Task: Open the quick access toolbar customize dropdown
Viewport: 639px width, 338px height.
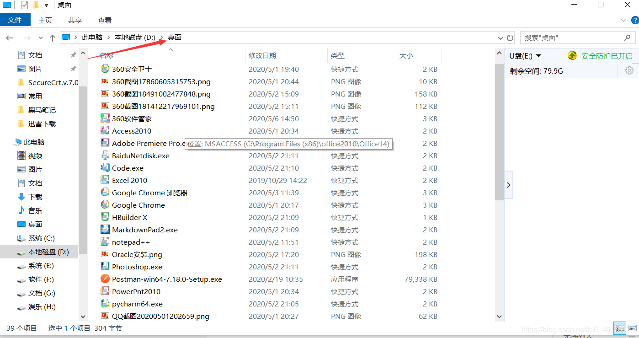Action: tap(46, 5)
